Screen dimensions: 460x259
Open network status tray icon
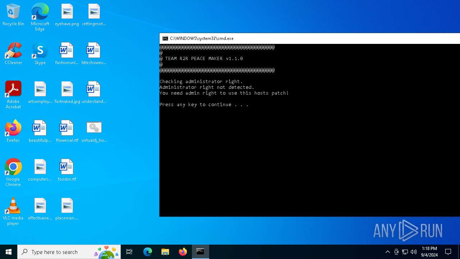pyautogui.click(x=405, y=252)
